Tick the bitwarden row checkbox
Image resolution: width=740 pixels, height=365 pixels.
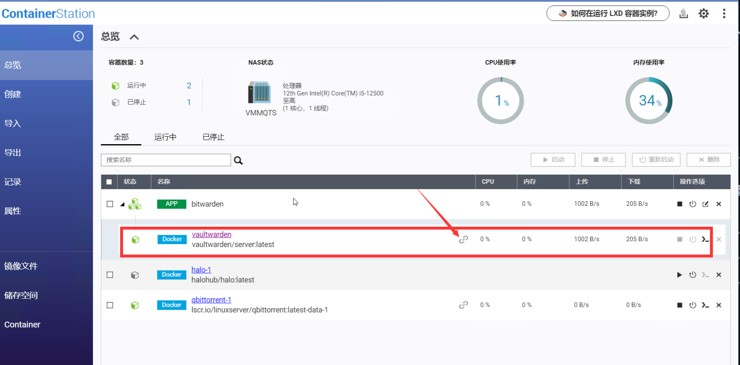click(x=110, y=204)
